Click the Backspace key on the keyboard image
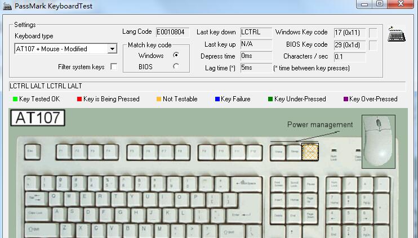This screenshot has height=238, width=418. point(247,184)
